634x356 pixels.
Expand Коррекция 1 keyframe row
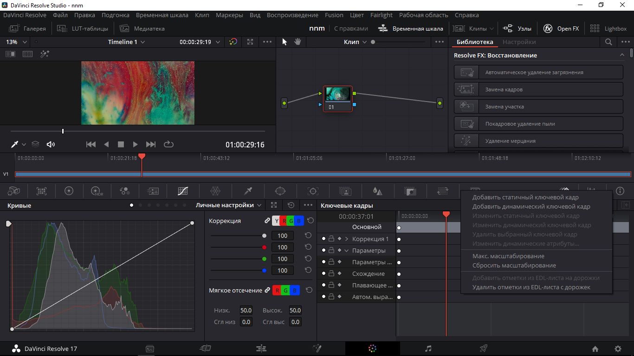click(x=346, y=239)
